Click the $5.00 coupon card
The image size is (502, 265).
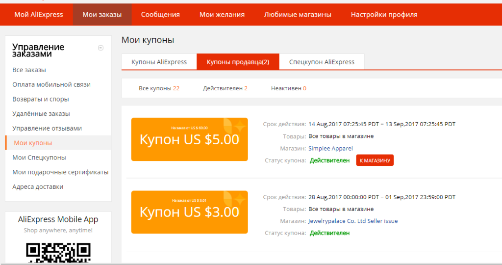pos(190,139)
